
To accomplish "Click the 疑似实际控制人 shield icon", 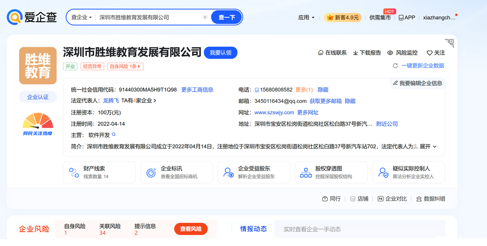I will [x=383, y=173].
